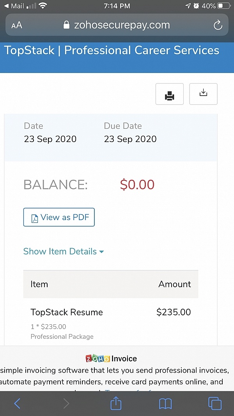Click the View as PDF button

pyautogui.click(x=59, y=217)
